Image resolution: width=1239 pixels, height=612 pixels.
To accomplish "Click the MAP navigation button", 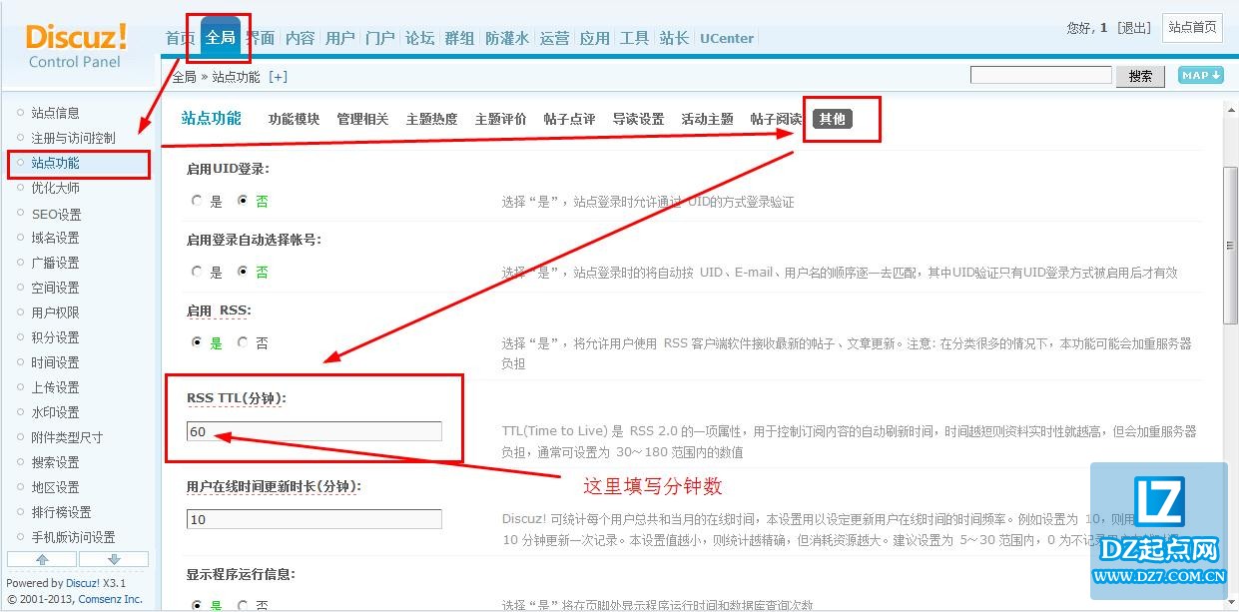I will [1201, 76].
